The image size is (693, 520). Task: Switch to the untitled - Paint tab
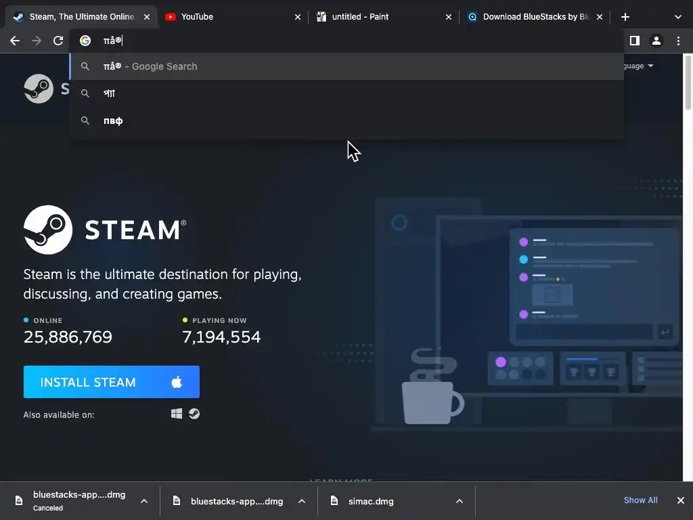click(384, 17)
